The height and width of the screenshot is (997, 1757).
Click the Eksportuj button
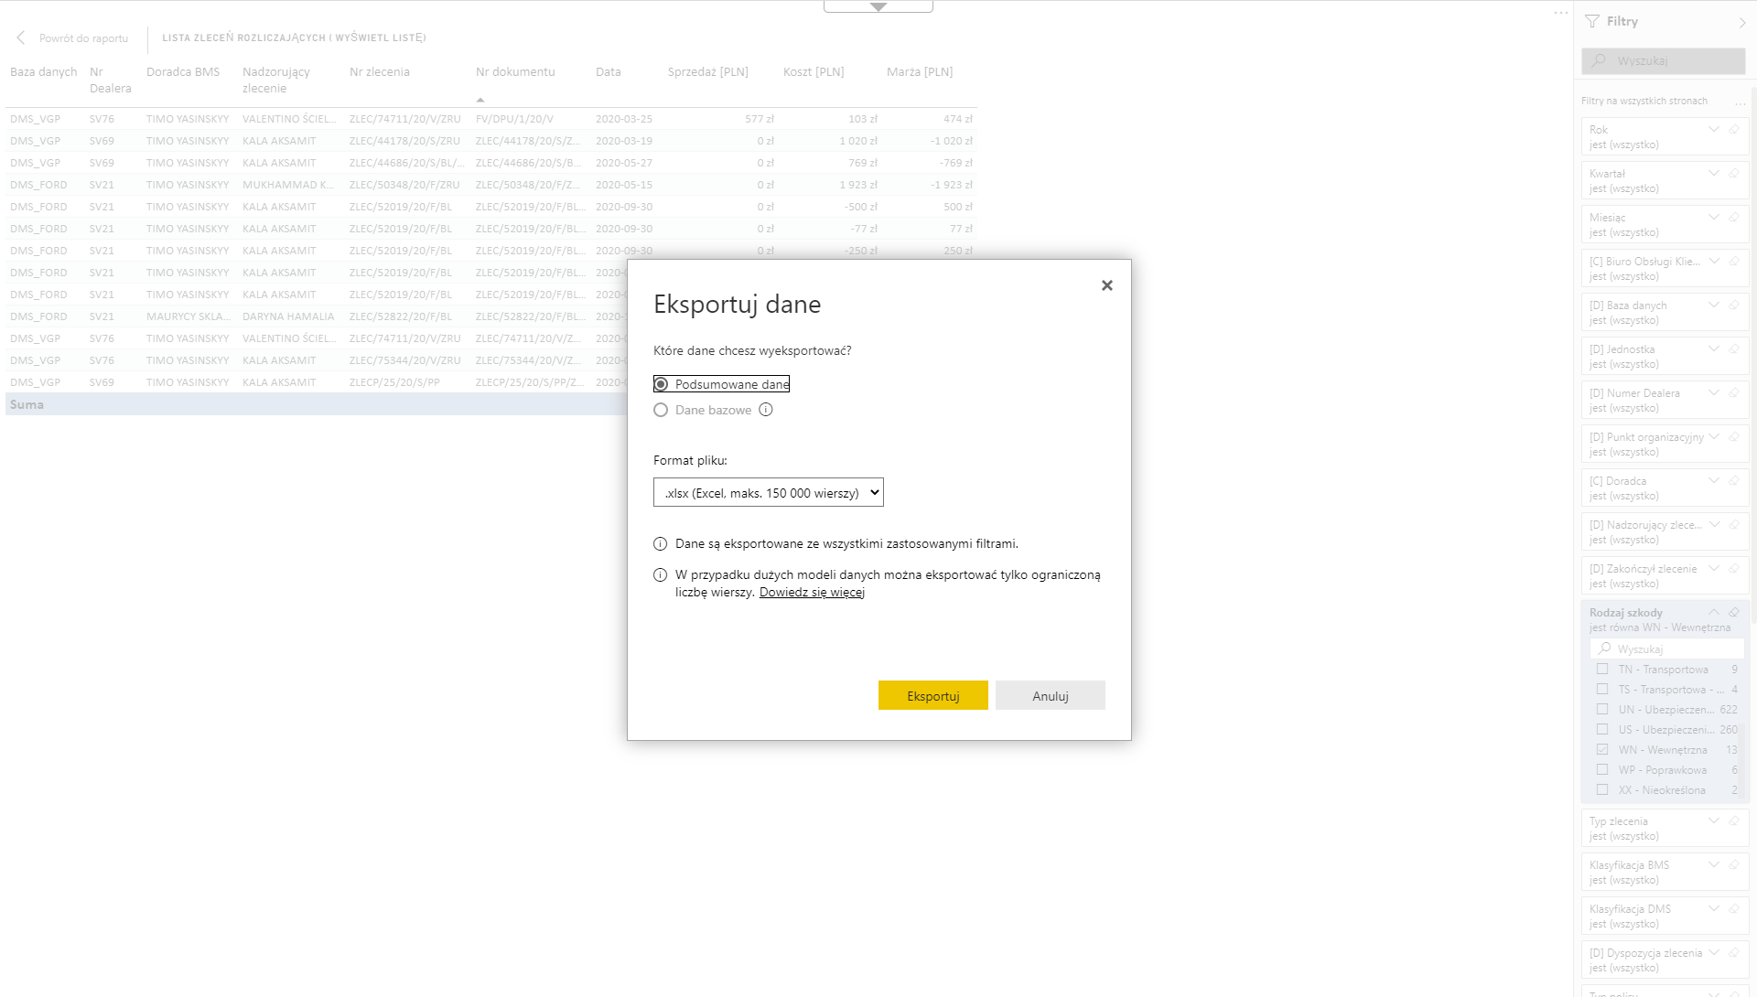click(x=932, y=696)
